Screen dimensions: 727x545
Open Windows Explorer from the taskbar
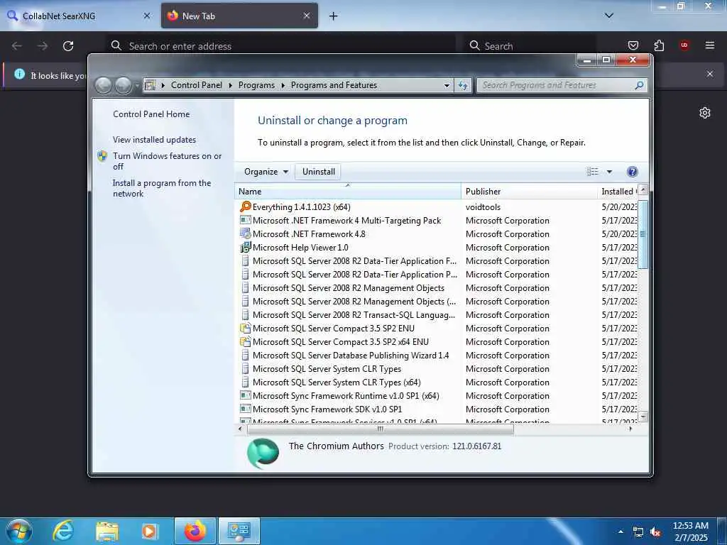pos(107,531)
